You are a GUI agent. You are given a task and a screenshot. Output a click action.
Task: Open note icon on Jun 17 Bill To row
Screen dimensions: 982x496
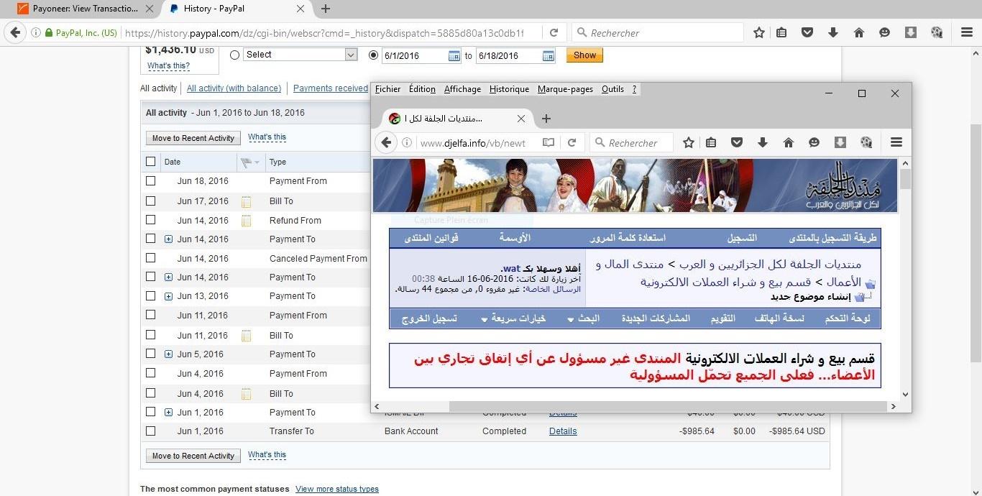click(247, 201)
